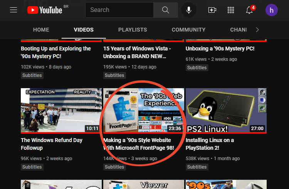Play the Windows Refund Day thumbnail
This screenshot has width=289, height=189.
coord(61,110)
